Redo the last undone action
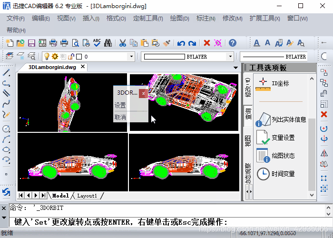The height and width of the screenshot is (238, 333). pos(192,44)
